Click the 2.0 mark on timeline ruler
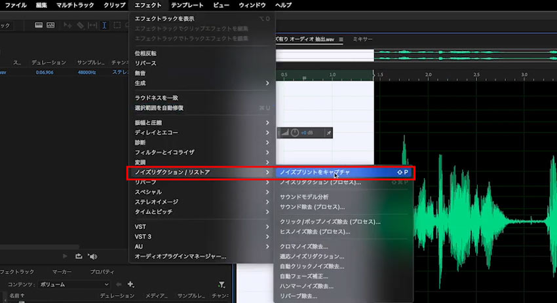 point(428,75)
